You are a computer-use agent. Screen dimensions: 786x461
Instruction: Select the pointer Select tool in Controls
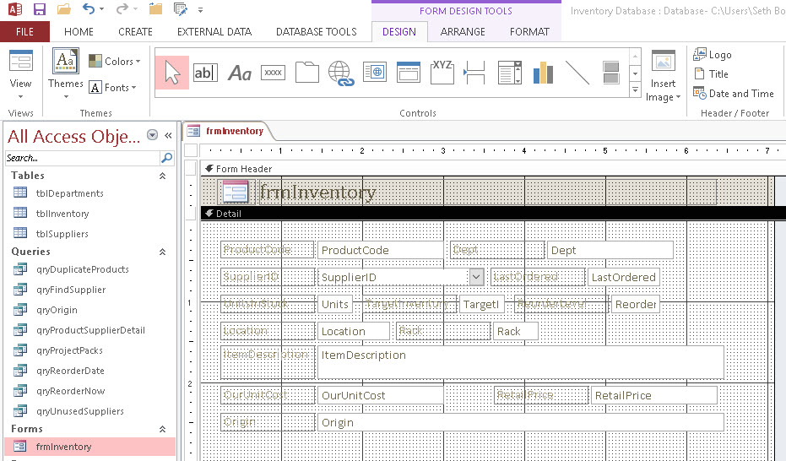(x=172, y=73)
